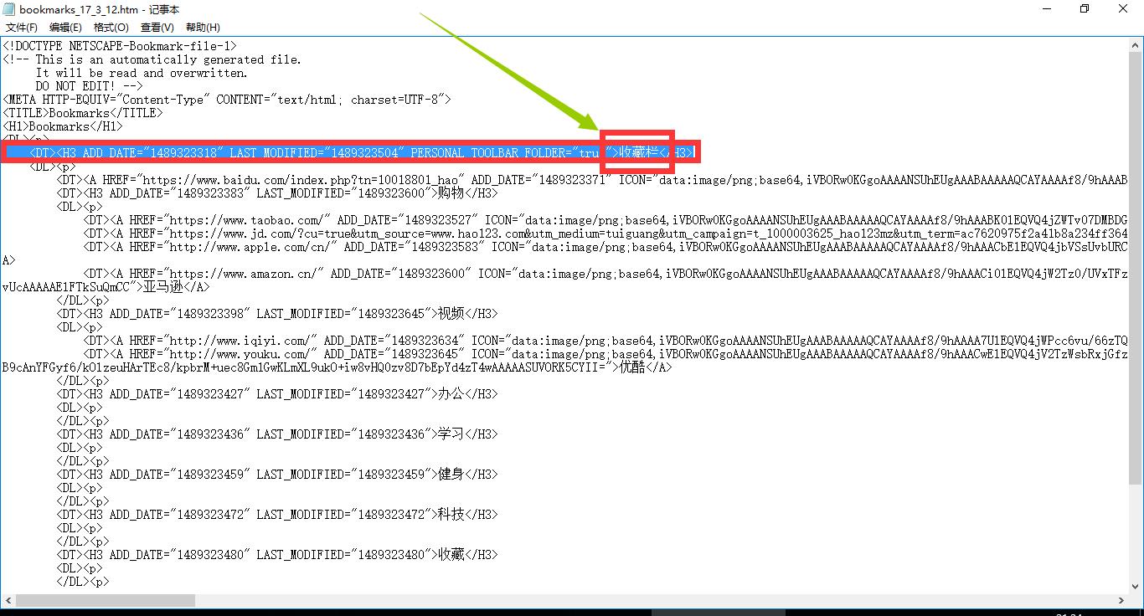Click the 办公 folder name
Screen dimensions: 1144x616
coord(451,394)
